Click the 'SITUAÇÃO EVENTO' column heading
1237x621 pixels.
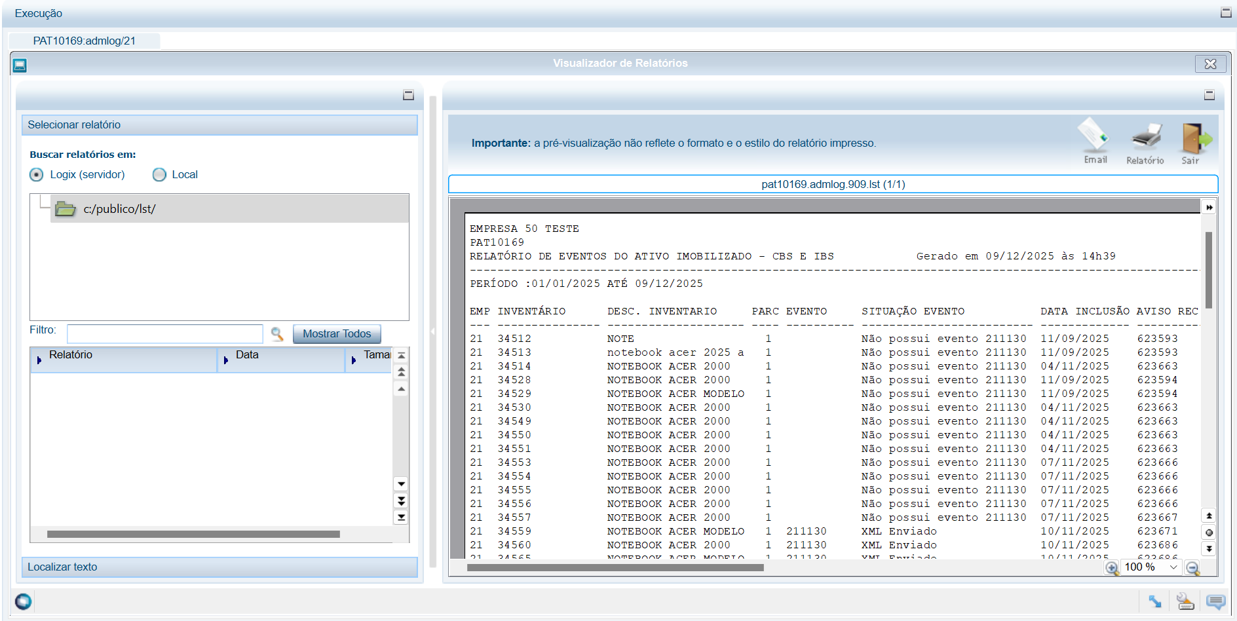pyautogui.click(x=913, y=311)
